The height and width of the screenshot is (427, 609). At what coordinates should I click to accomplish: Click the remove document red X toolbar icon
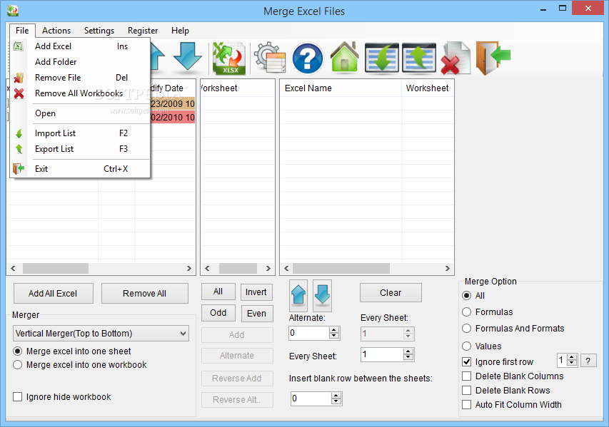(456, 58)
